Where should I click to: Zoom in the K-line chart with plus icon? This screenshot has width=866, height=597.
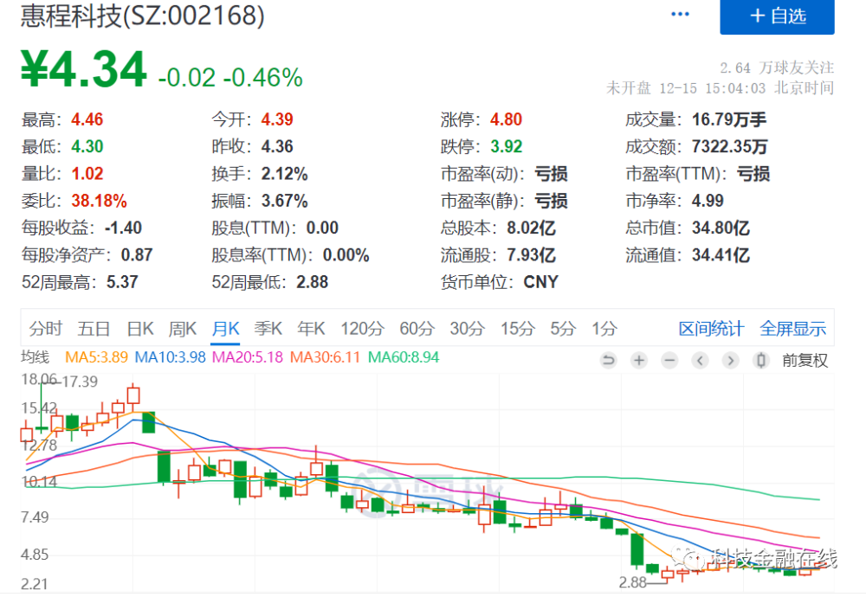tap(639, 361)
